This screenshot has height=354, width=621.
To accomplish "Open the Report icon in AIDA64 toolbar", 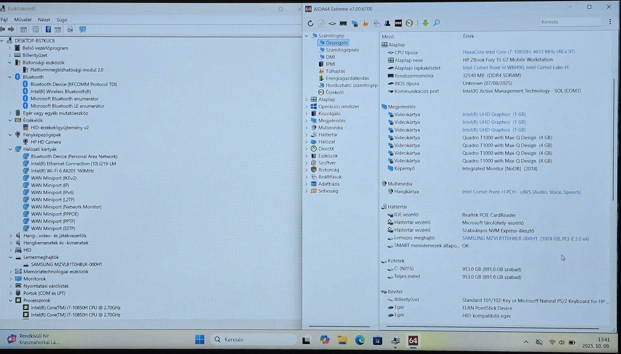I will click(x=321, y=23).
